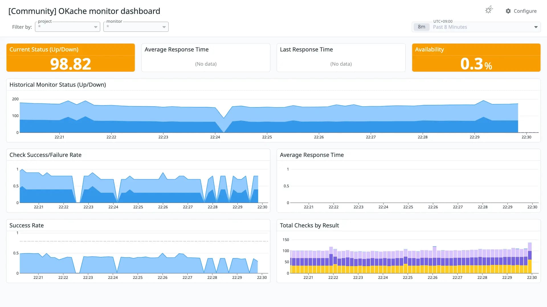The width and height of the screenshot is (547, 307).
Task: Click the Success Rate dashed threshold line
Action: pos(144,241)
